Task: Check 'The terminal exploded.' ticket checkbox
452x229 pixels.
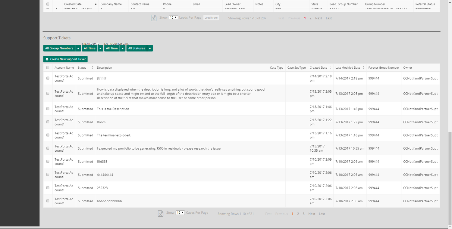Action: (48, 135)
